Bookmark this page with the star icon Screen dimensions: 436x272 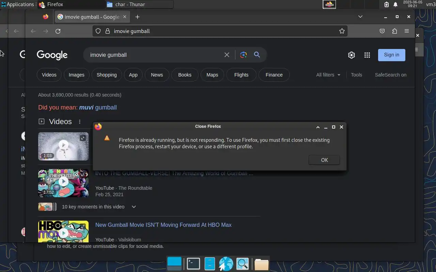coord(342,31)
